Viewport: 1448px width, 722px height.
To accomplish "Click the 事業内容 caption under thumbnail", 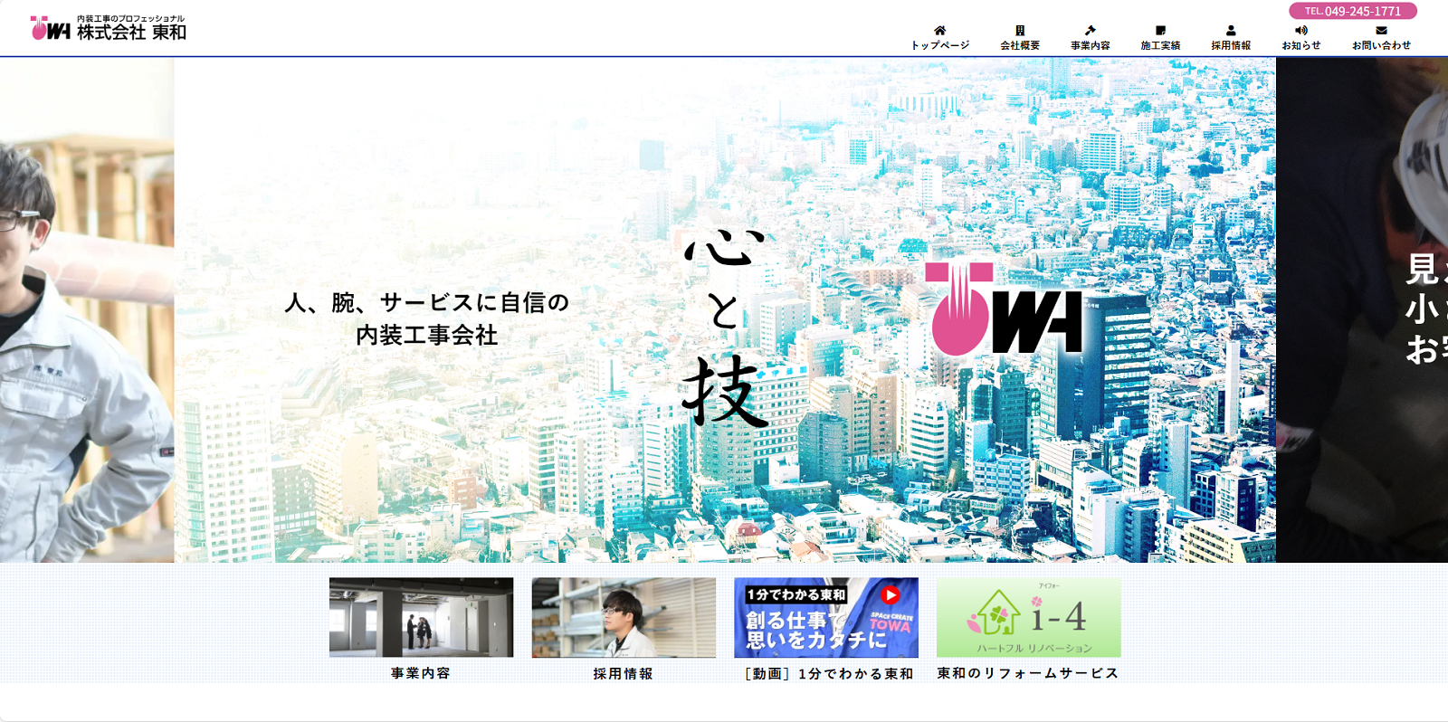I will coord(421,673).
